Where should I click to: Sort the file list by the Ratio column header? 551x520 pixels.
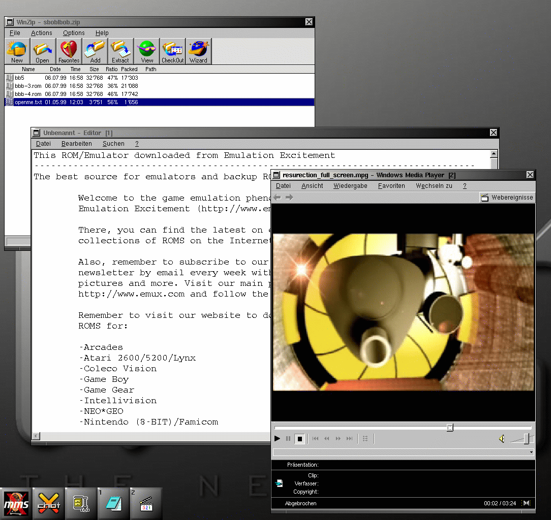[111, 69]
